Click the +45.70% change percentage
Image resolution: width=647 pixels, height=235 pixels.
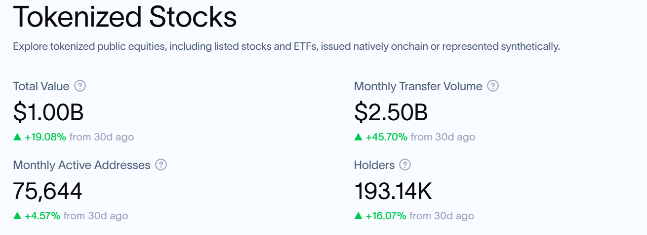[387, 137]
